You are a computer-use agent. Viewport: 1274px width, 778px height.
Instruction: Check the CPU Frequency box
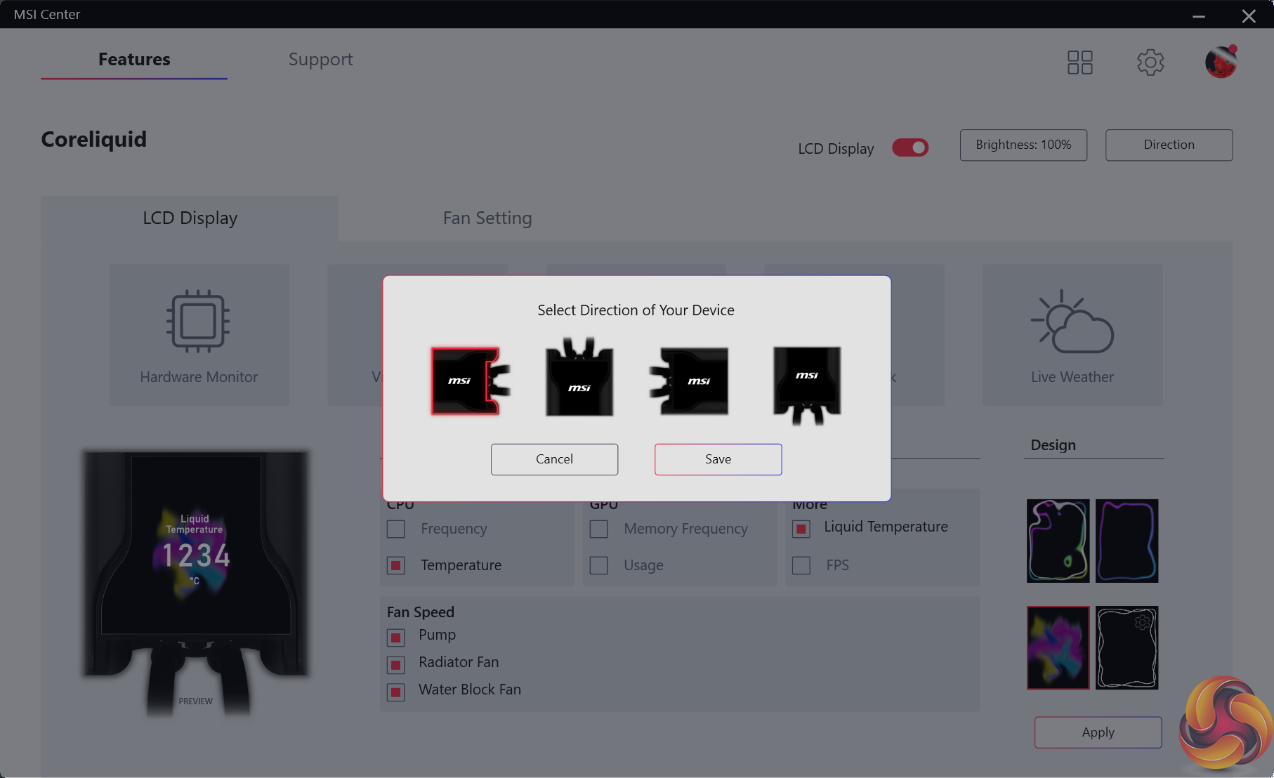click(x=396, y=529)
